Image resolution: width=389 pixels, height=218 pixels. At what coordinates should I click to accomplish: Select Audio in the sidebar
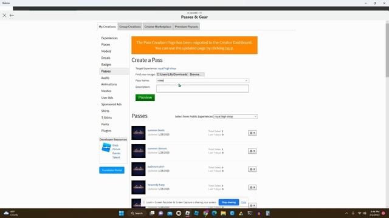point(105,78)
